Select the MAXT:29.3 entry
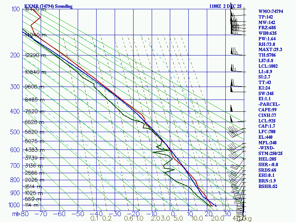The width and height of the screenshot is (296, 222). pos(270,50)
